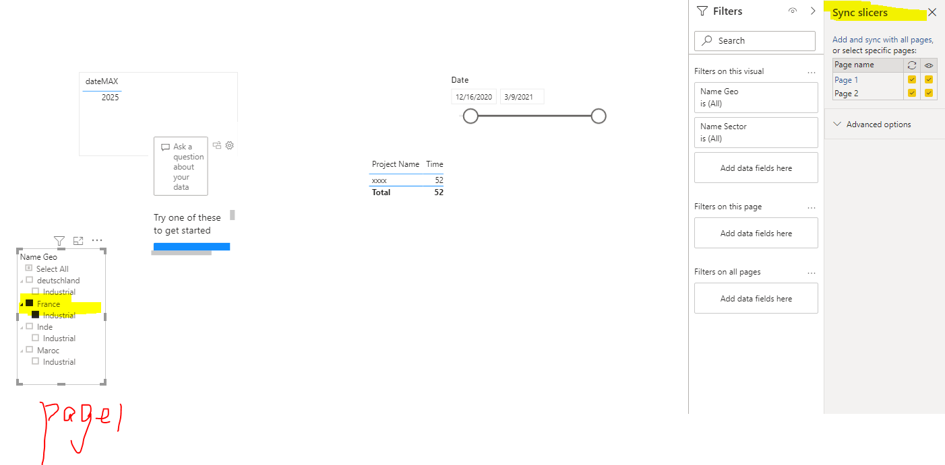Click the Page name column header
Screen dimensions: 945x465
[854, 65]
